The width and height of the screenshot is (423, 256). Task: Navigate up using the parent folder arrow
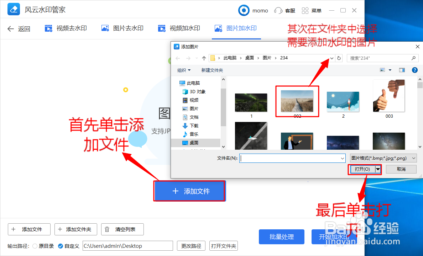tap(204, 58)
